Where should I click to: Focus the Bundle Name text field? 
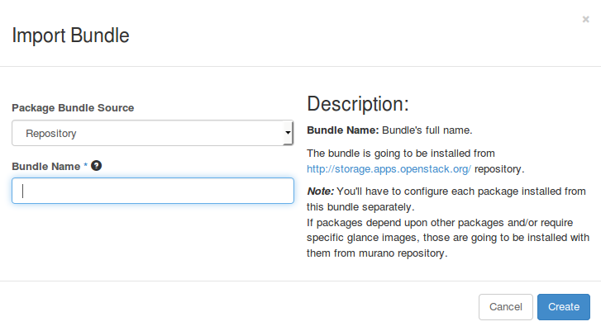pos(152,191)
